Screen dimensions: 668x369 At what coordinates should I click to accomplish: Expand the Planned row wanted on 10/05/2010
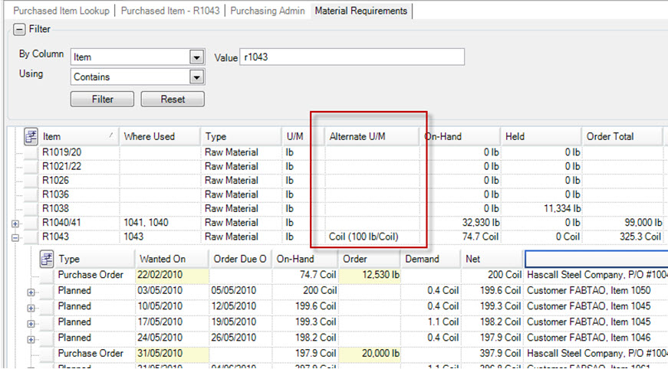31,306
